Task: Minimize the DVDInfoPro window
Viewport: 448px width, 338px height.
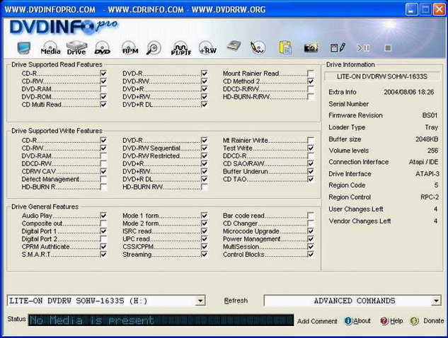Action: [411, 9]
